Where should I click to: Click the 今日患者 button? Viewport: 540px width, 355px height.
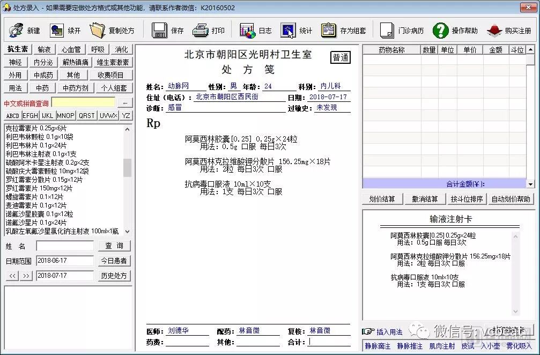click(114, 261)
